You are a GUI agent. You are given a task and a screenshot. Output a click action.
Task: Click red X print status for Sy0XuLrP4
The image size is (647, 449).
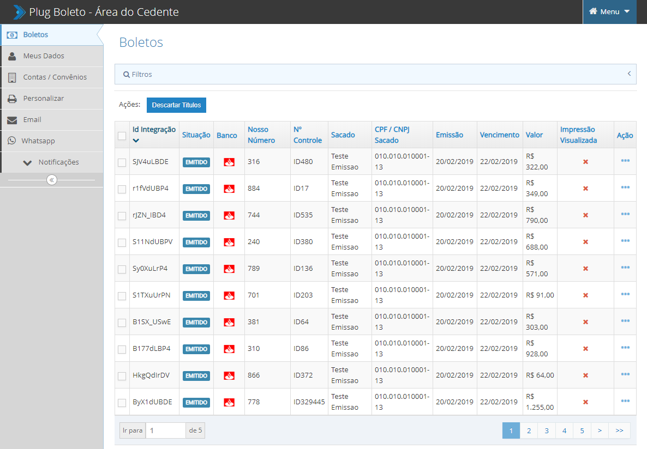pos(585,269)
